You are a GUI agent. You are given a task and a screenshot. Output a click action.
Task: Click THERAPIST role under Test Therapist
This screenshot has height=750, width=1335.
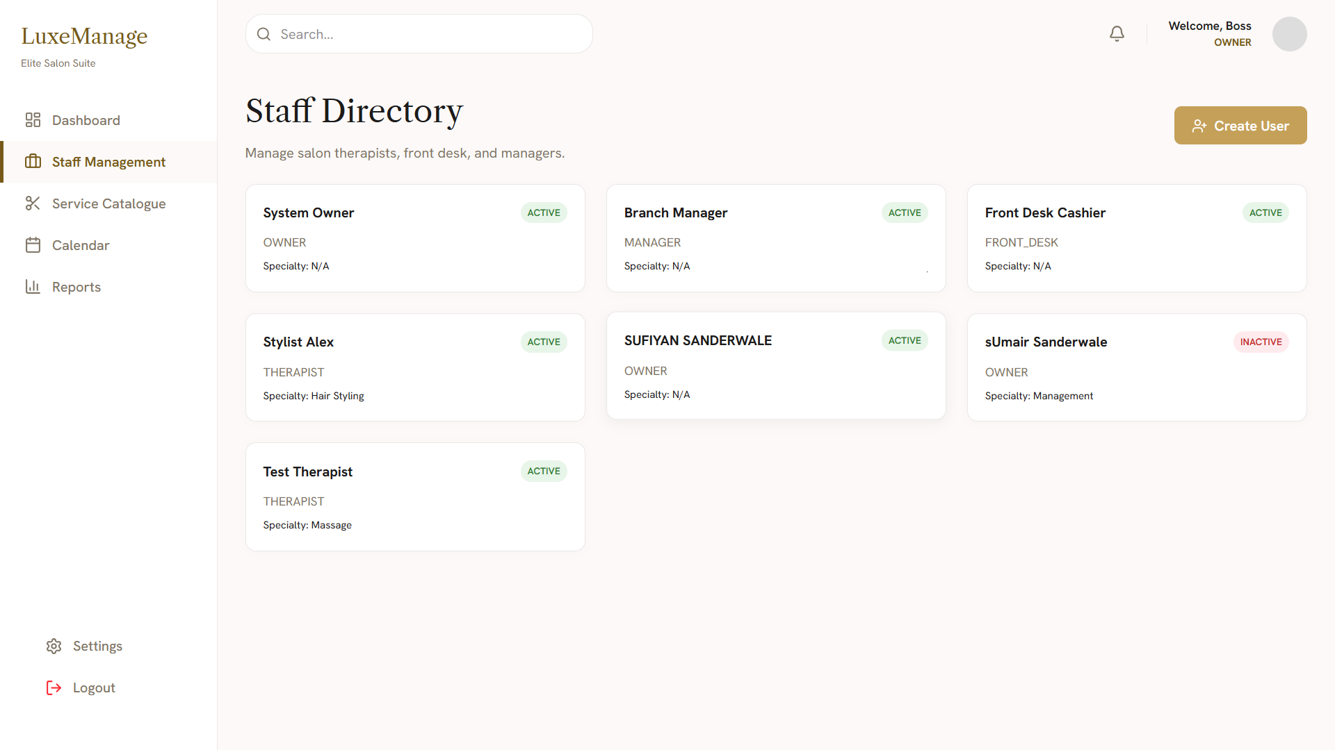point(293,501)
